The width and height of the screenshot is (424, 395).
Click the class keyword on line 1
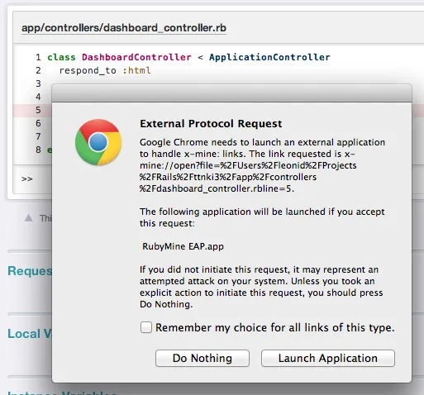coord(61,57)
